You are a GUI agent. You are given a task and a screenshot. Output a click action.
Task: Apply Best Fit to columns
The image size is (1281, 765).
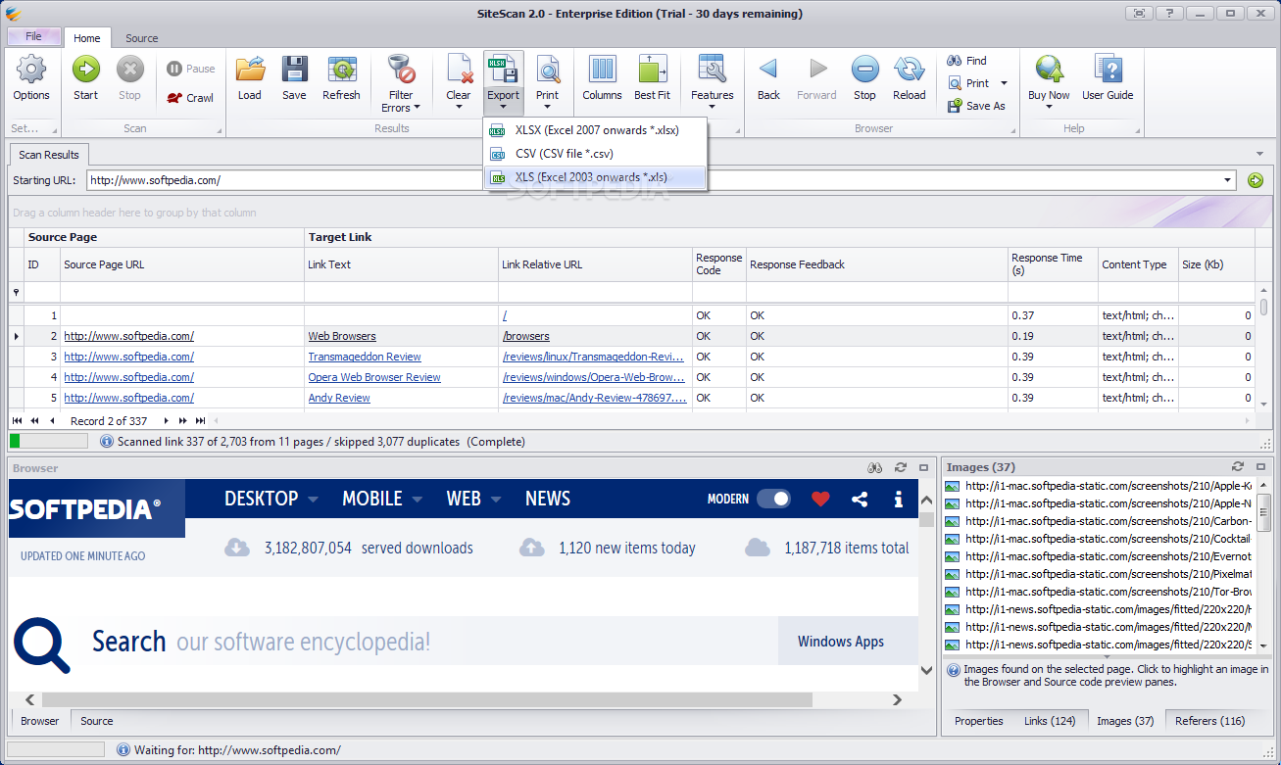(x=652, y=78)
